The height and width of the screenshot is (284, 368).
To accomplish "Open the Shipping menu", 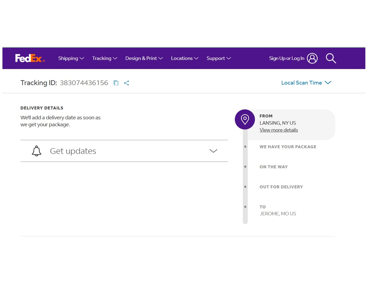I will tap(71, 58).
